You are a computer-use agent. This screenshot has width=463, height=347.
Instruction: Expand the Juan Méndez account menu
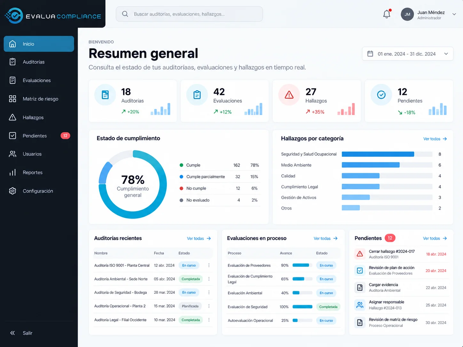(454, 14)
